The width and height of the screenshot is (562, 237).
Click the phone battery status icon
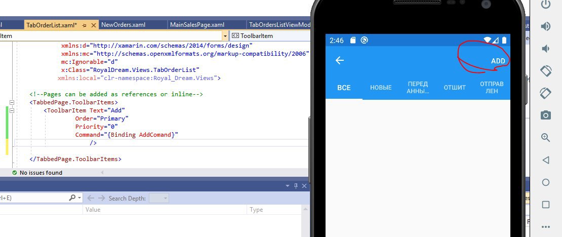[505, 40]
